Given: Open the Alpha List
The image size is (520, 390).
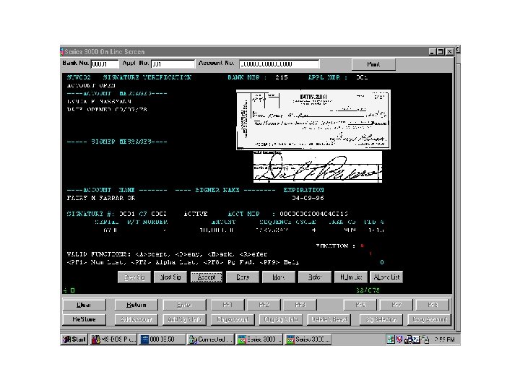Looking at the screenshot, I should point(386,277).
